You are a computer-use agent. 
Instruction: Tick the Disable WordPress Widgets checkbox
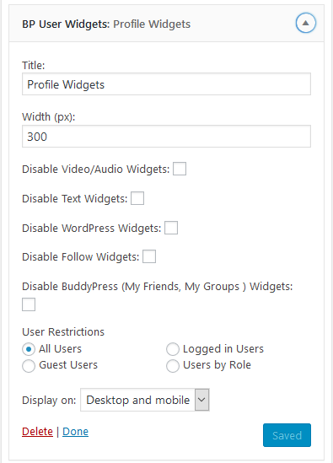[x=171, y=228]
